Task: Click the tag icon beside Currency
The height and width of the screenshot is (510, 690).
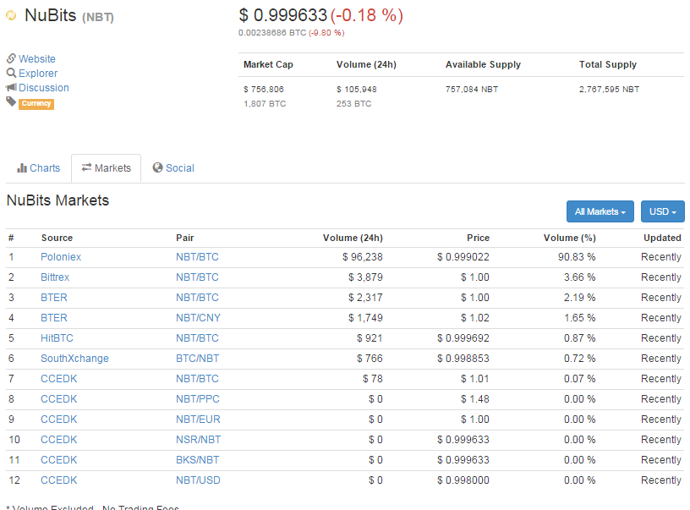Action: 11,101
